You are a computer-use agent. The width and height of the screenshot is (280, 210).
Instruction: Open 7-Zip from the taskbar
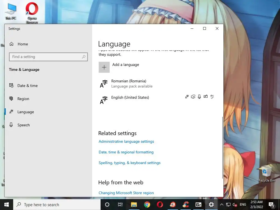coord(199,205)
